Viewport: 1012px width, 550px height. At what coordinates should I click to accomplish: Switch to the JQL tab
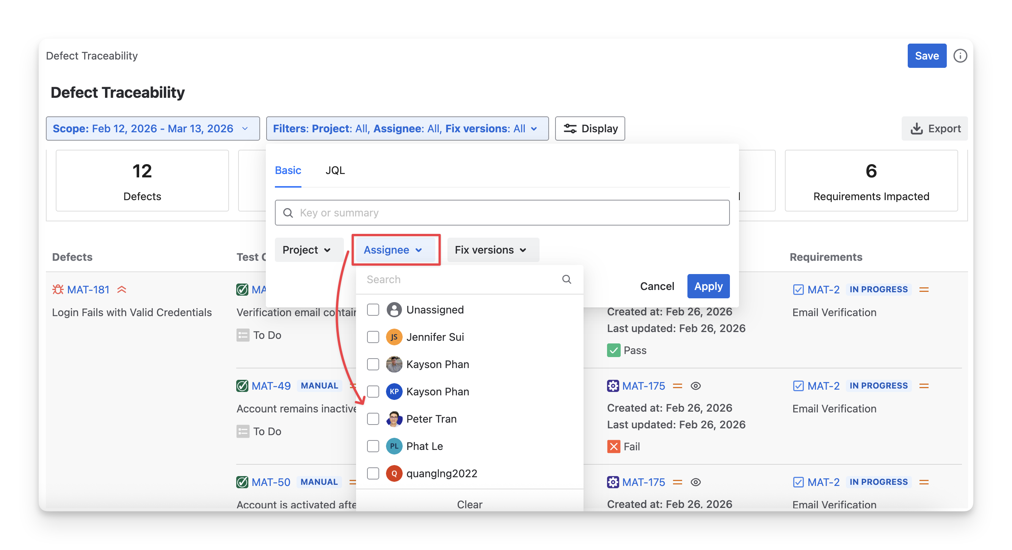(335, 171)
